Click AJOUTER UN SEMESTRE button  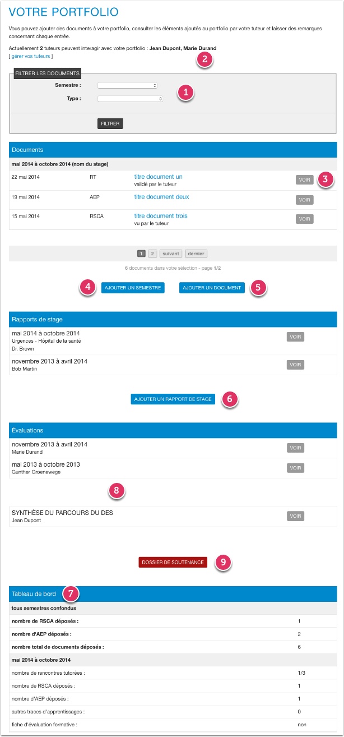[133, 288]
